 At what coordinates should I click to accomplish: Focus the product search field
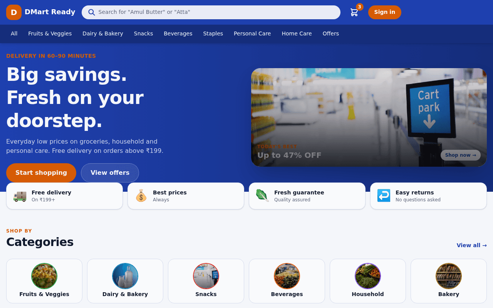click(x=211, y=12)
